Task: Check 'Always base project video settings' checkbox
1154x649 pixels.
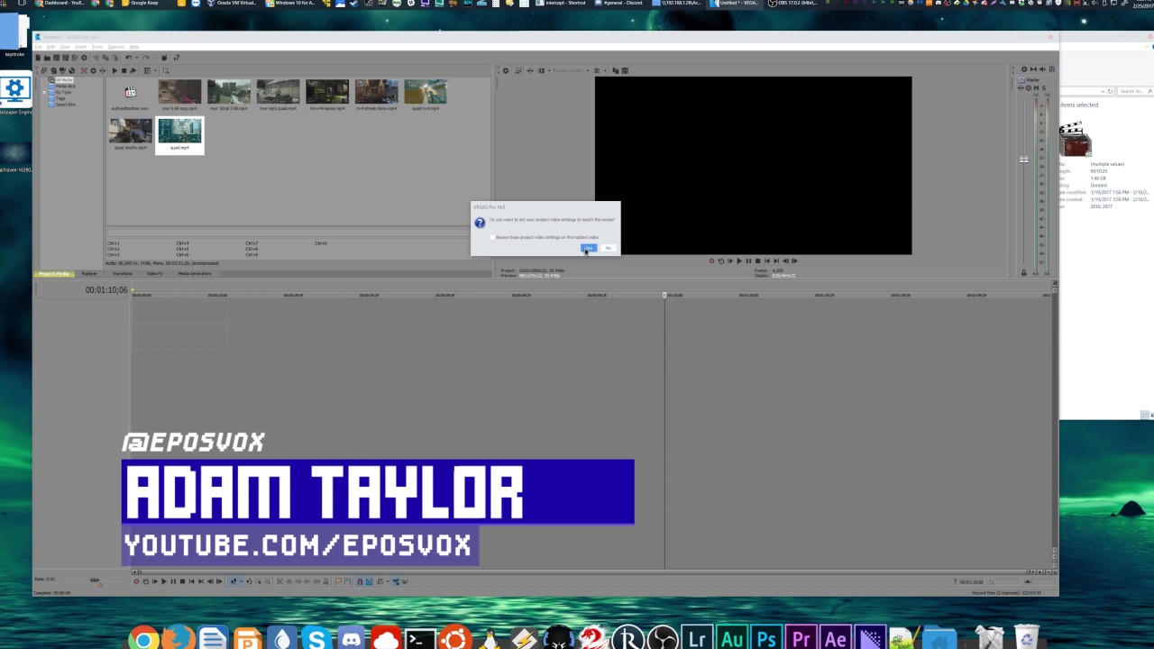Action: coord(493,237)
